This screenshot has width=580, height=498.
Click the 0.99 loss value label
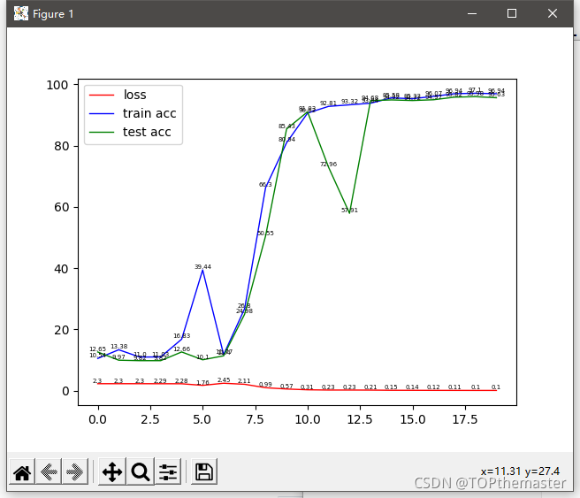pyautogui.click(x=265, y=385)
